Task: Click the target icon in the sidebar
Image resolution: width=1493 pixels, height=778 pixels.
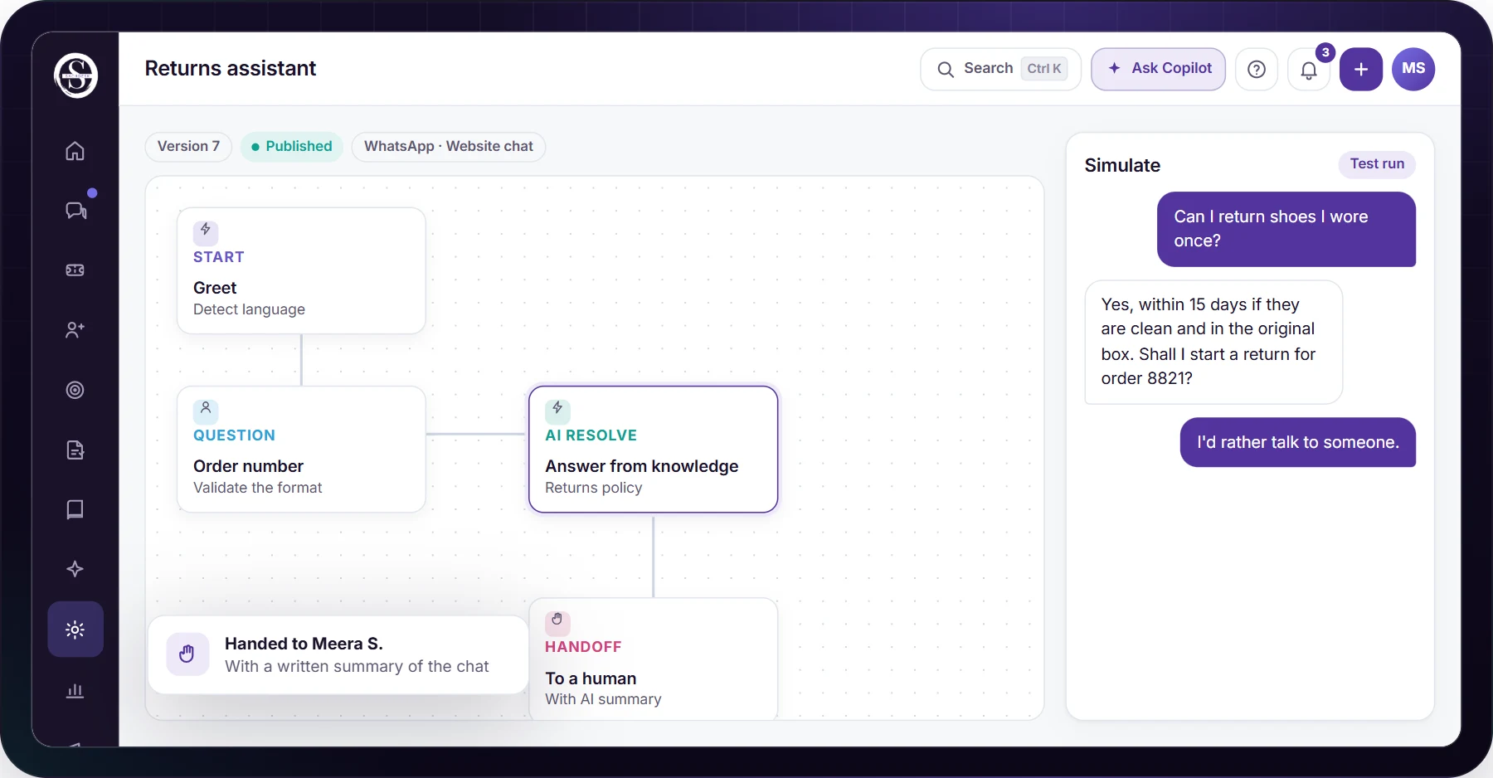Action: (75, 390)
